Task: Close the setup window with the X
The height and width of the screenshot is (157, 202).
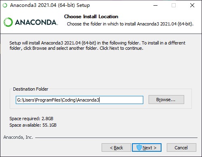Action: click(192, 5)
